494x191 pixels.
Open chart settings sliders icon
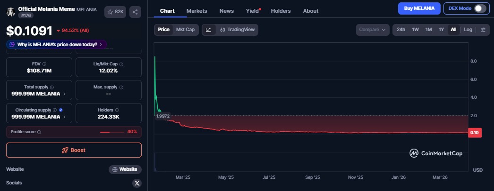coord(483,30)
